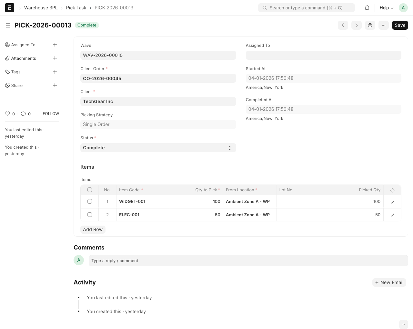Check the select-all items header checkbox

90,190
